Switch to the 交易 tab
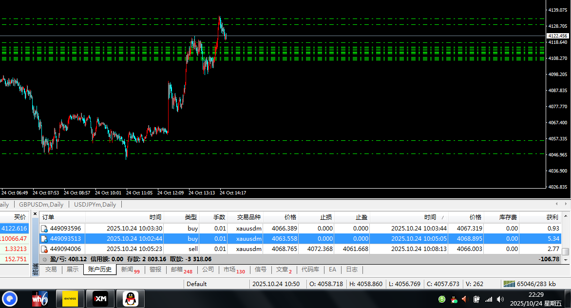 [51, 269]
